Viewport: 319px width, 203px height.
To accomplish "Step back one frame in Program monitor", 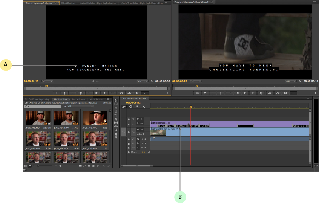I will 237,93.
